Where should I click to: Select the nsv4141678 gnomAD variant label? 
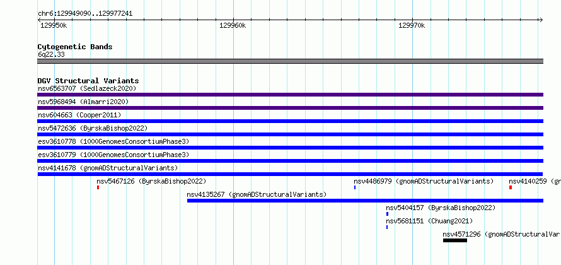click(108, 168)
